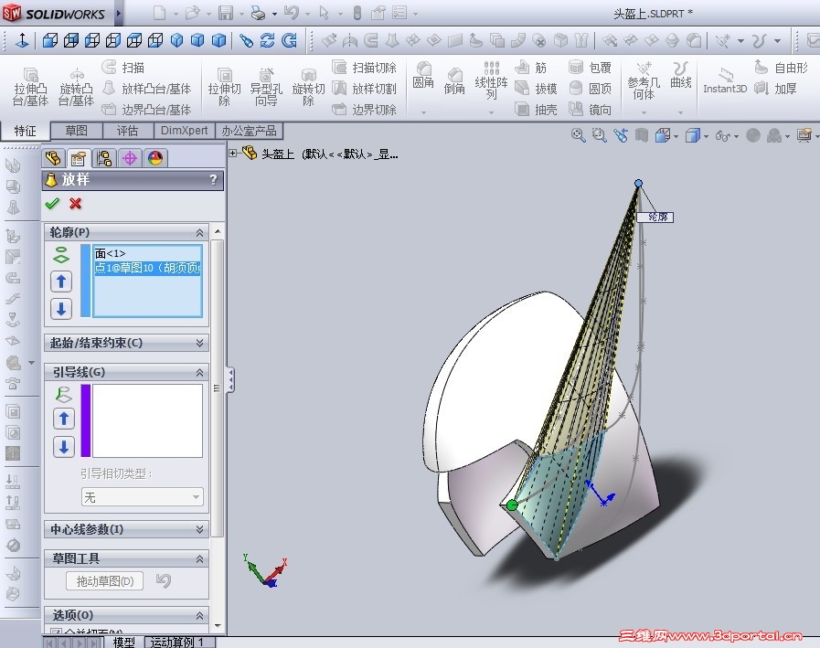The image size is (820, 648).
Task: Click the Fillet (圆角) tool
Action: [x=423, y=75]
